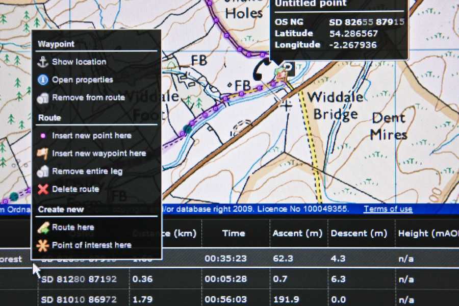Click the Time column header
The width and height of the screenshot is (459, 306).
click(x=233, y=234)
